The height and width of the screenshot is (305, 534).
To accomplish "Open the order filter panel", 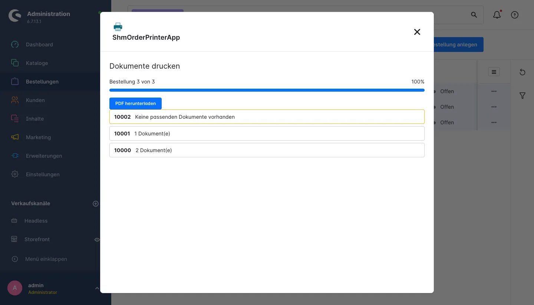I will coord(523,96).
